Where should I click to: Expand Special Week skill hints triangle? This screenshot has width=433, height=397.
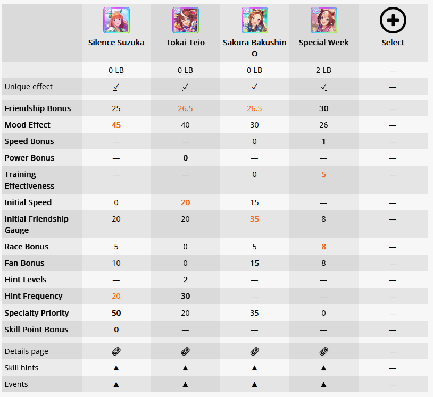[x=323, y=368]
